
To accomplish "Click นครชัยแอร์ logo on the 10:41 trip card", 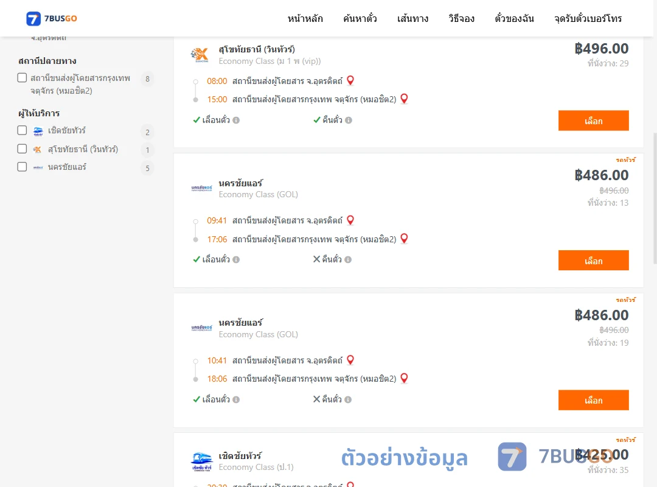I will point(201,328).
